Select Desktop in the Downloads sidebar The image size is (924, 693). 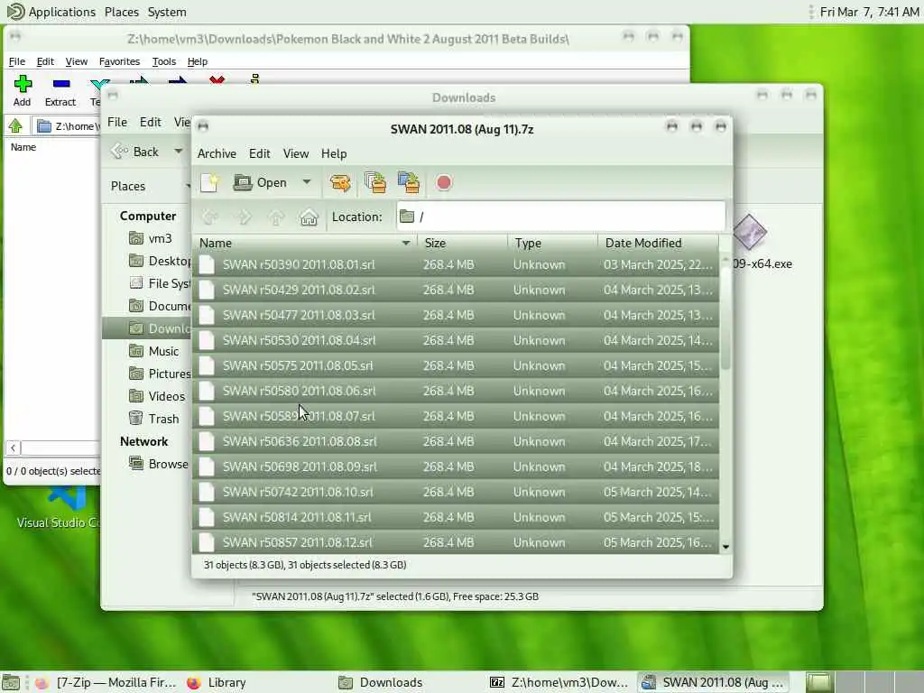click(x=159, y=261)
